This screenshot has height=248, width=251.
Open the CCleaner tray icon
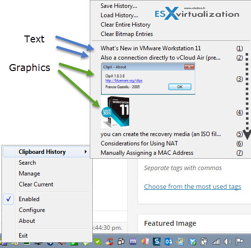(109, 241)
